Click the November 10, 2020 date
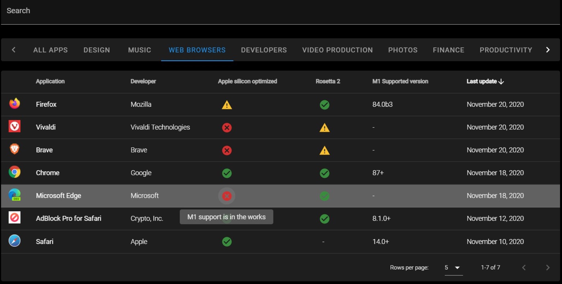This screenshot has height=284, width=562. 495,241
